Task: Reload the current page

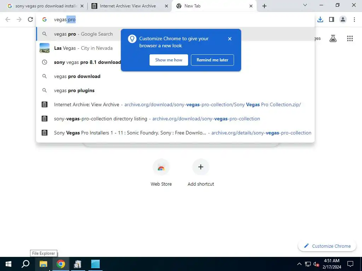Action: pyautogui.click(x=30, y=20)
